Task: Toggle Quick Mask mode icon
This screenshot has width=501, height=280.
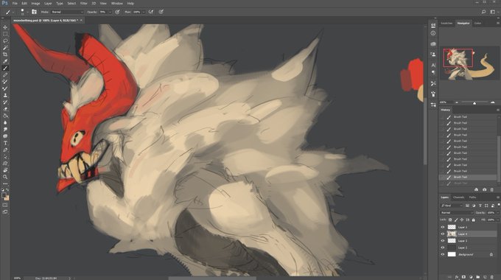Action: 5,205
